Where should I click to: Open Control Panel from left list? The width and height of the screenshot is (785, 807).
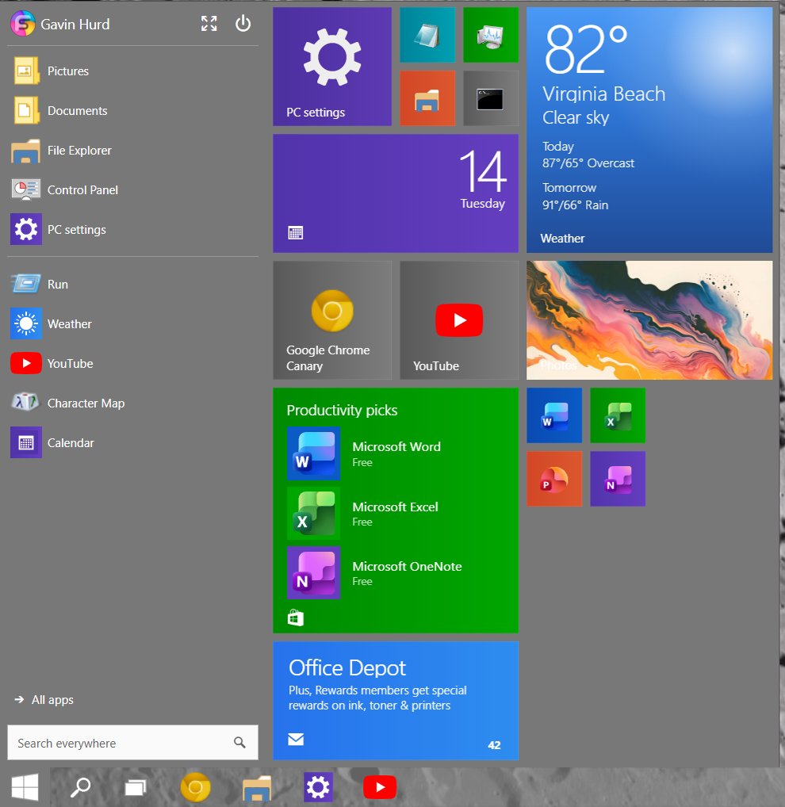click(132, 190)
